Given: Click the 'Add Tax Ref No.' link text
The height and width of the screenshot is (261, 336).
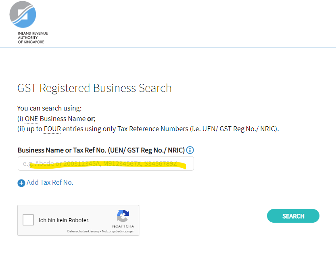Looking at the screenshot, I should tap(50, 183).
